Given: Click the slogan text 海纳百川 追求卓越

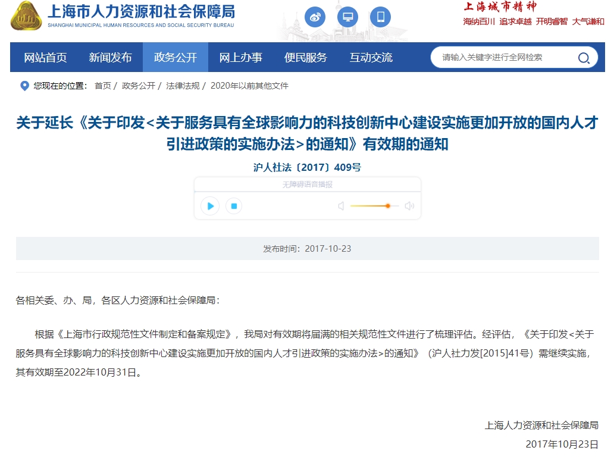Looking at the screenshot, I should [497, 21].
